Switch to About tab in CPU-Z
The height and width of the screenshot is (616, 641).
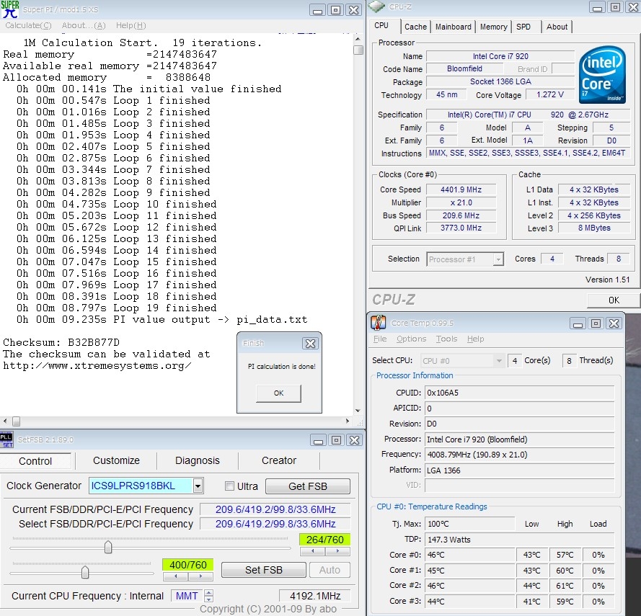pos(557,27)
